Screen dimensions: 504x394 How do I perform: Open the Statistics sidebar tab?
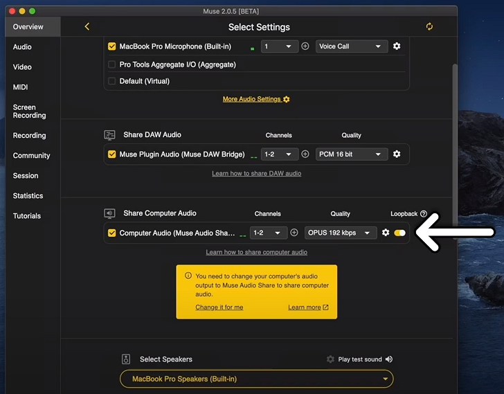click(28, 196)
